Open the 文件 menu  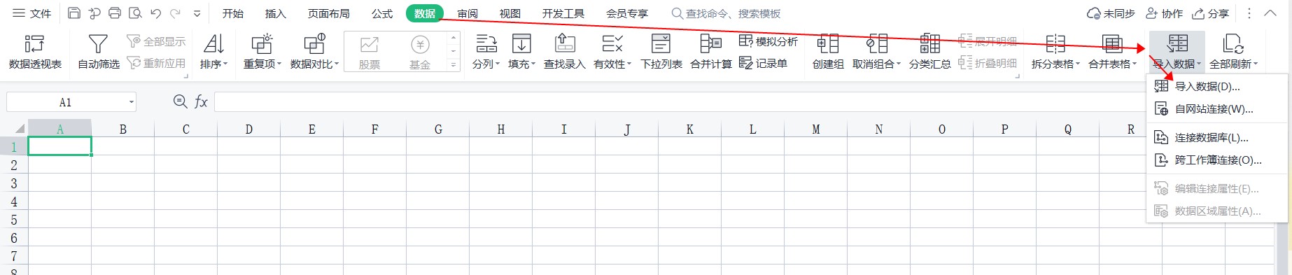pos(32,13)
